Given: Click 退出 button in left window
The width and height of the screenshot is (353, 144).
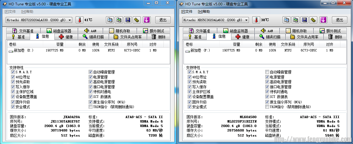Looking at the screenshot, I should (163, 20).
